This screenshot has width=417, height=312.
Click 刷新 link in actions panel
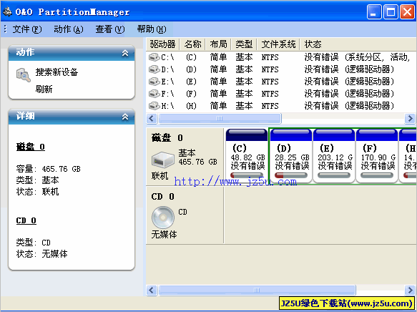(x=44, y=89)
